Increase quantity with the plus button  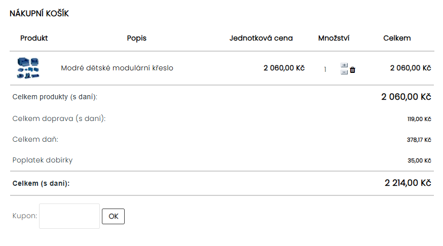pos(344,65)
